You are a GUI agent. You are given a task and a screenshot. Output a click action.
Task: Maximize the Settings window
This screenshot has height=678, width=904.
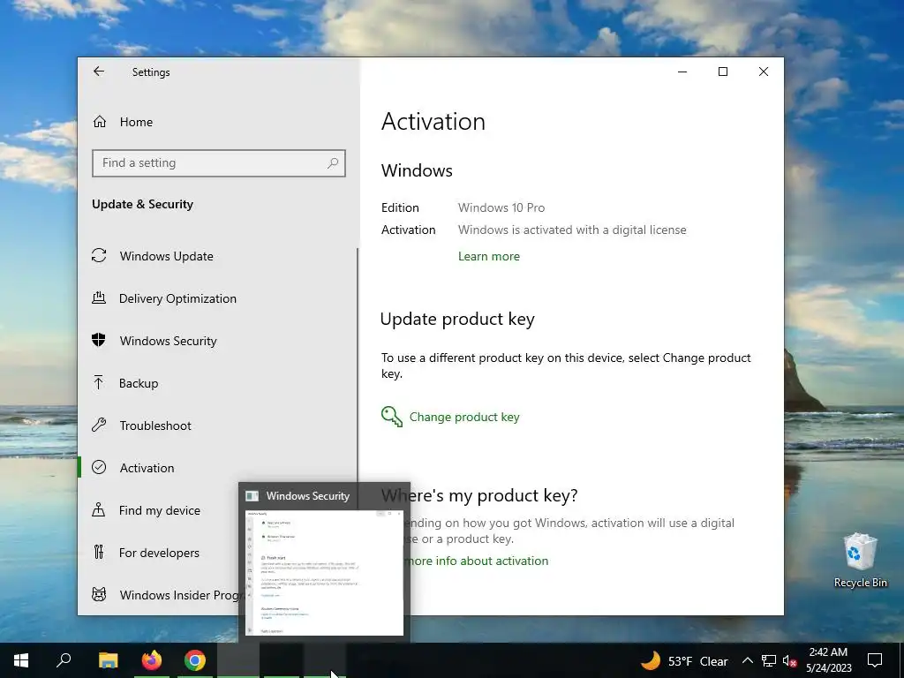[723, 72]
